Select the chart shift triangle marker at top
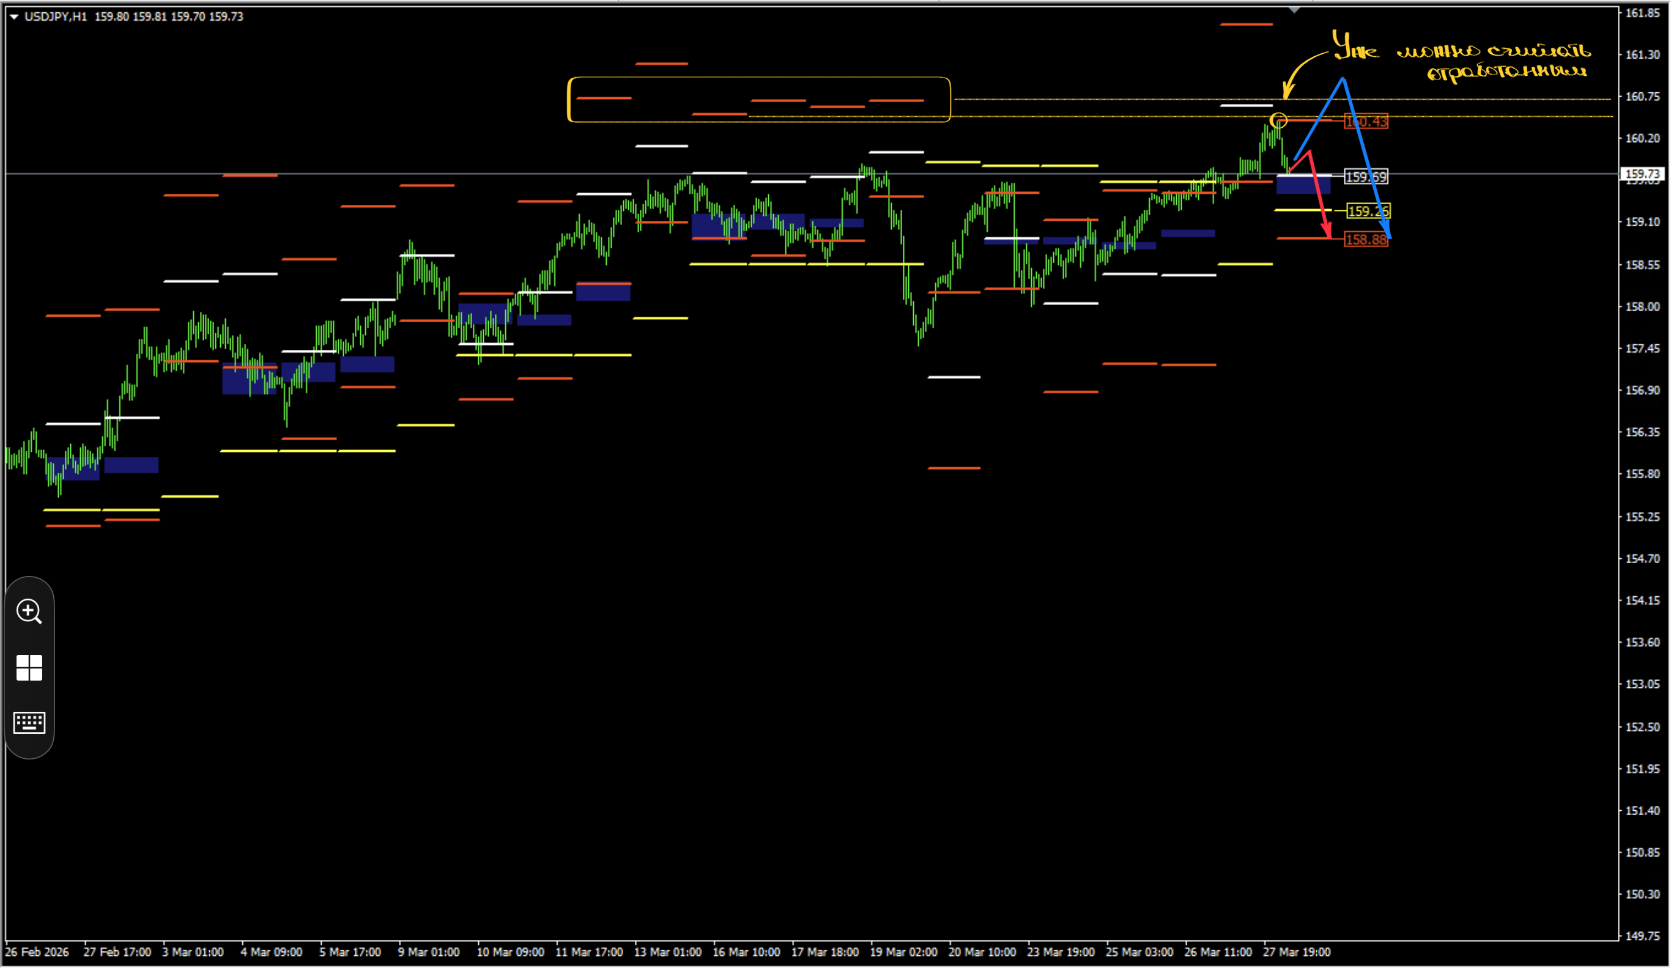This screenshot has width=1671, height=968. point(1294,10)
